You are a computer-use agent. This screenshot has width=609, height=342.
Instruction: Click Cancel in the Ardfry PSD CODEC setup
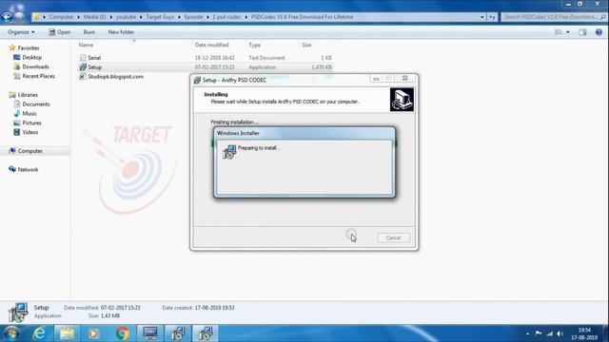393,237
